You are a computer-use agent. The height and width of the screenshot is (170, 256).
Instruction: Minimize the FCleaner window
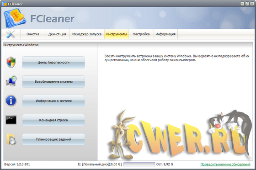(x=242, y=4)
